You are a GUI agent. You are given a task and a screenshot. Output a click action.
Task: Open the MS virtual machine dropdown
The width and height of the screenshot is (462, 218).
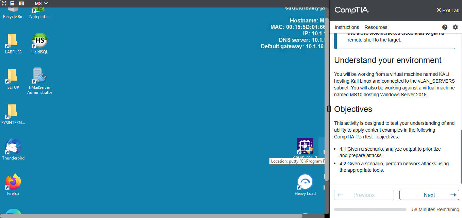pos(40,4)
